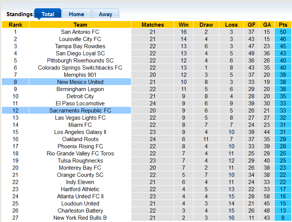
Task: Open the Away standings tab
Action: point(105,14)
